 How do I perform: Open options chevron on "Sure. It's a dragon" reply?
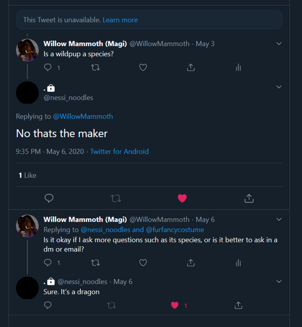pyautogui.click(x=279, y=282)
